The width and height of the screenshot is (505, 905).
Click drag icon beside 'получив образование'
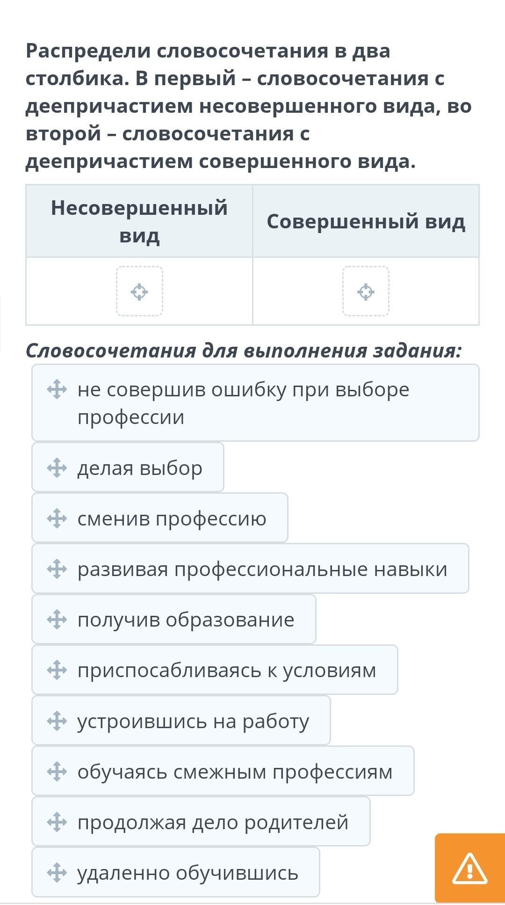click(57, 619)
